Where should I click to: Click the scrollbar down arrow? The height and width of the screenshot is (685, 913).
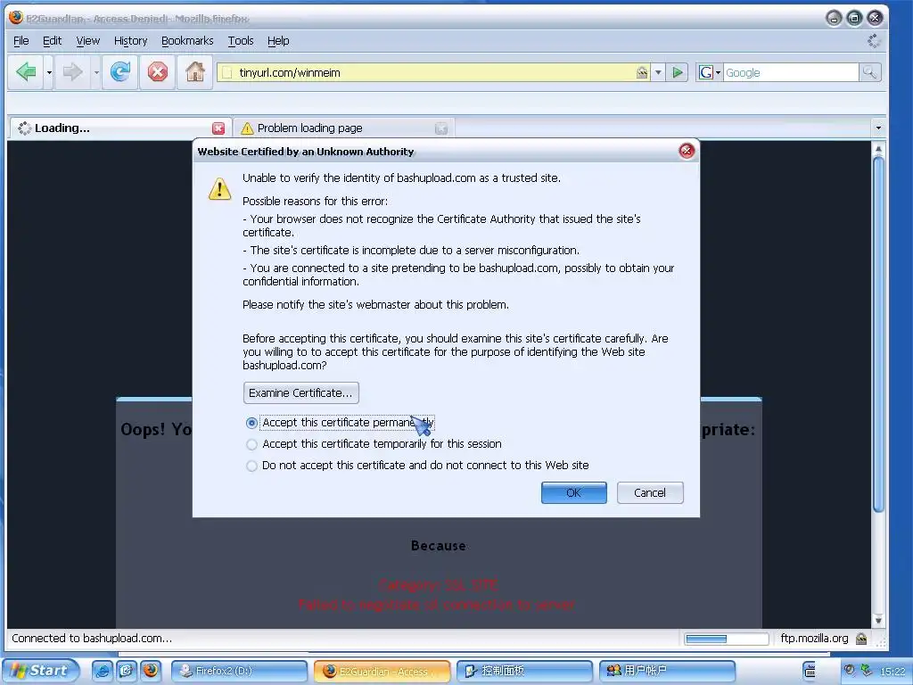[878, 621]
